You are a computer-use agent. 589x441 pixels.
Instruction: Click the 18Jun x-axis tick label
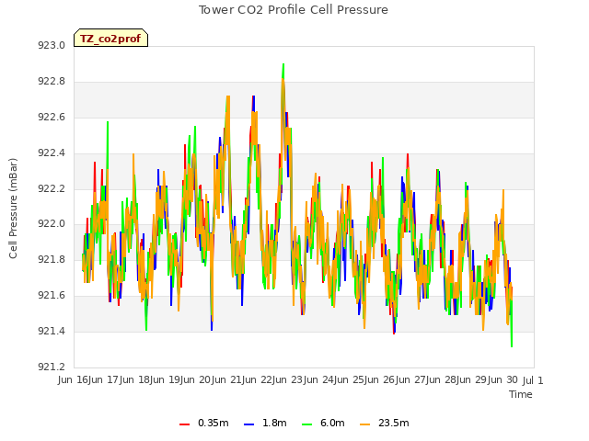(x=151, y=379)
